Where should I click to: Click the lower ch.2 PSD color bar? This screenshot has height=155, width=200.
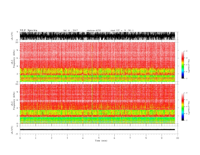(183, 107)
